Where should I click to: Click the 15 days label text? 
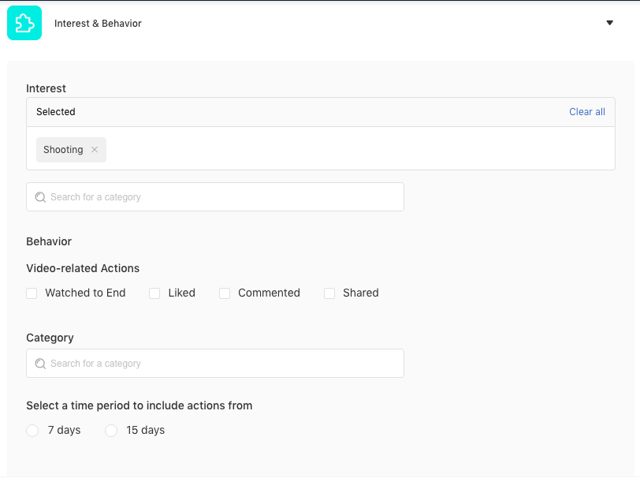145,430
